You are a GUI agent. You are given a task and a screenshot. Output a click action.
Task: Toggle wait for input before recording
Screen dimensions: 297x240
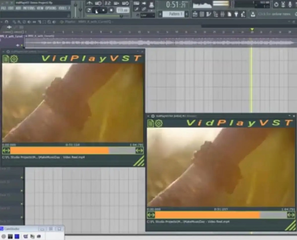[x=98, y=3]
